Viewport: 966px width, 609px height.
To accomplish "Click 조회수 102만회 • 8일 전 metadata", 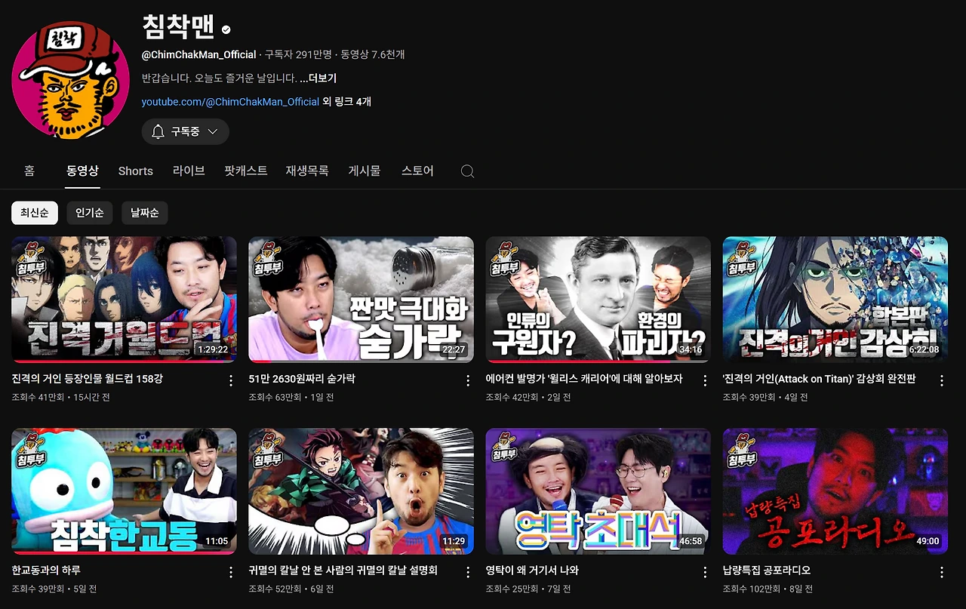I will point(768,589).
